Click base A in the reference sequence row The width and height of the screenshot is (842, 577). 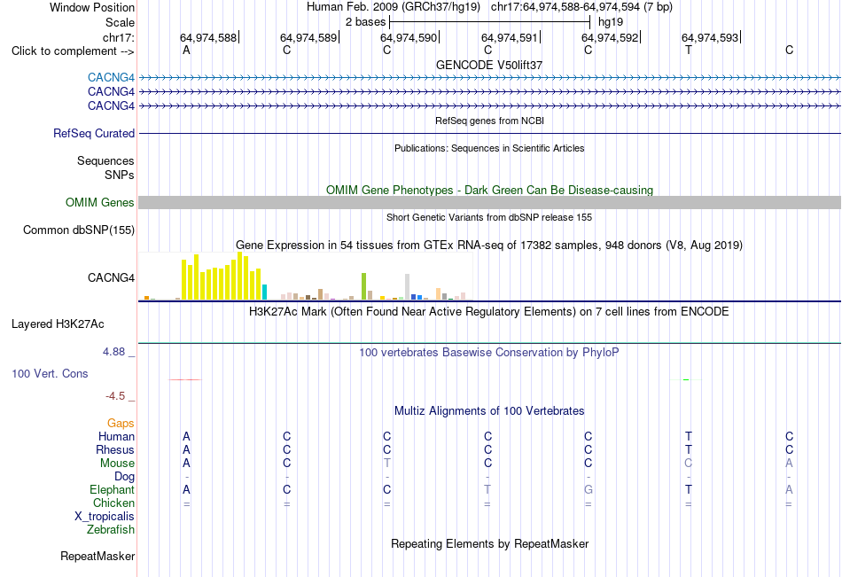coord(186,50)
